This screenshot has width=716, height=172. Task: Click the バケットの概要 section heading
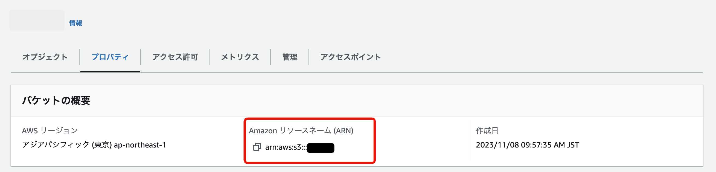coord(56,100)
